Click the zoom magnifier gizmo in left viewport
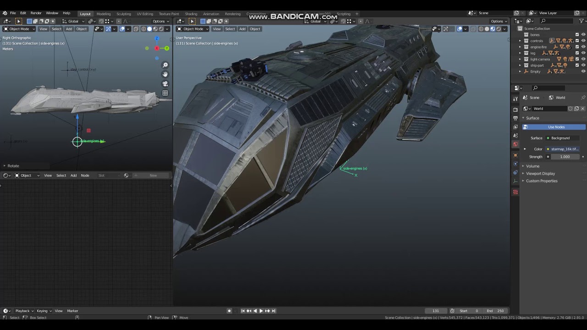Screen dimensions: 587x330 pyautogui.click(x=165, y=65)
